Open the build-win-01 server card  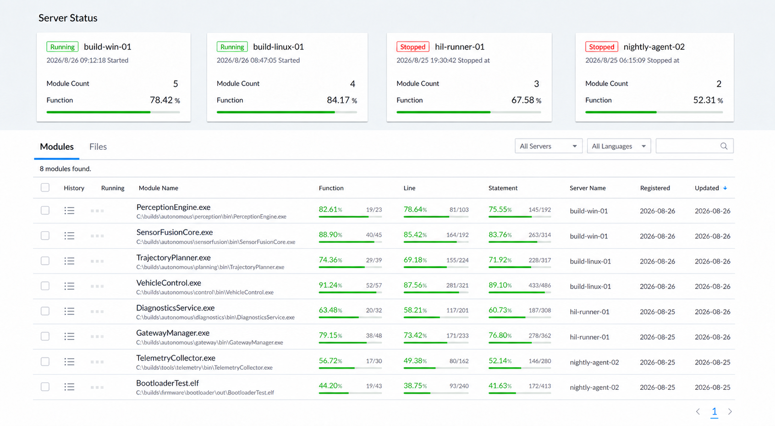click(x=114, y=77)
